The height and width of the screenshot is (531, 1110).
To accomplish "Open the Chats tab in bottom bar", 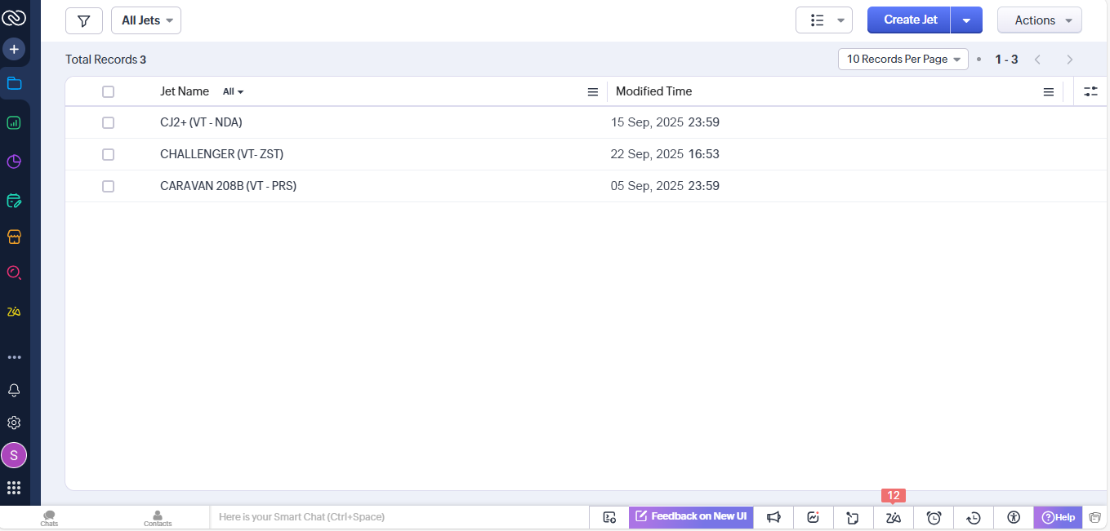I will 49,518.
